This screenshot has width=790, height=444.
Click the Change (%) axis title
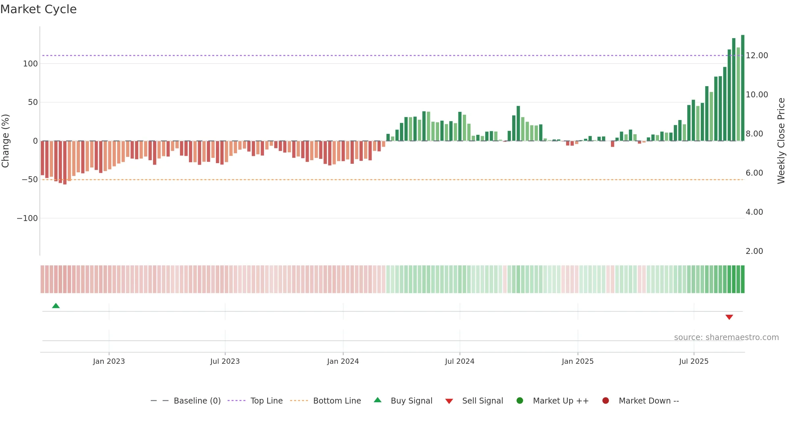5,141
